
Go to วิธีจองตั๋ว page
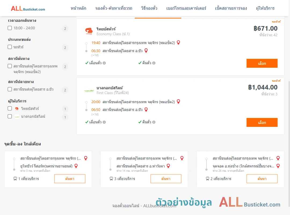(149, 8)
